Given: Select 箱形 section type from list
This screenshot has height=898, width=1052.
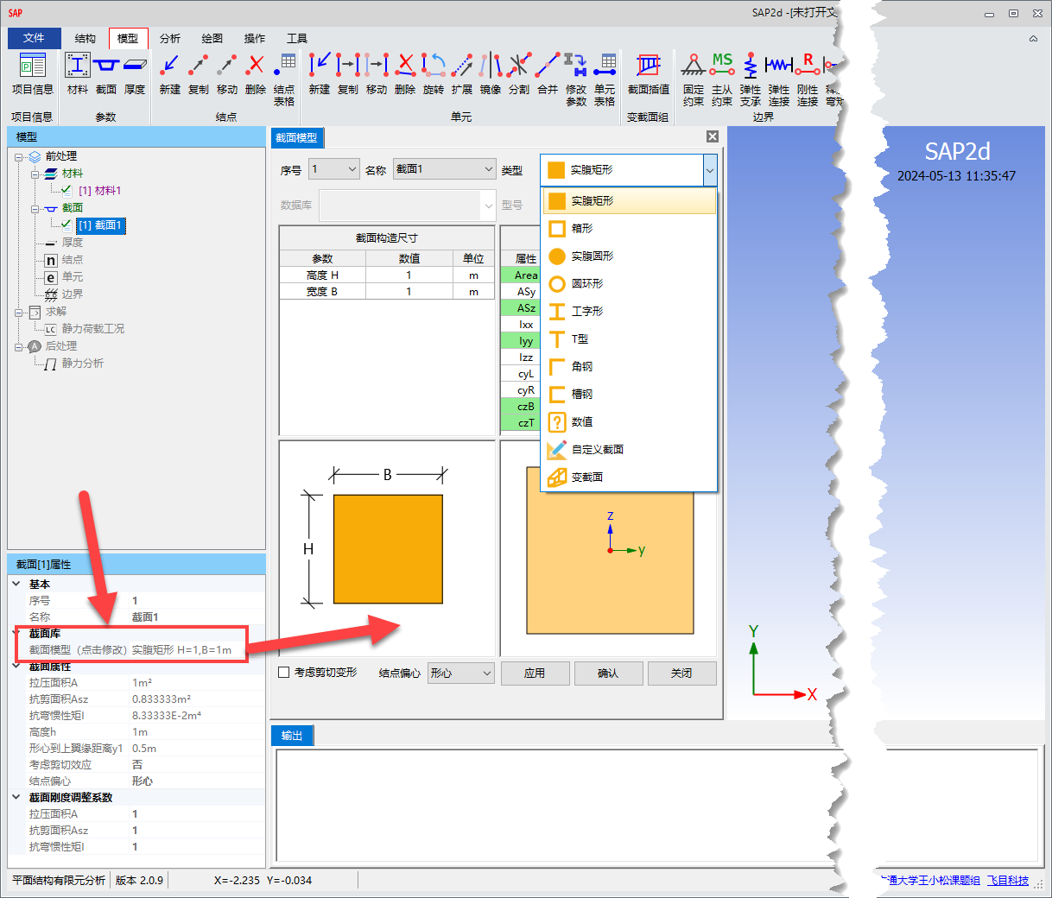Looking at the screenshot, I should coord(630,228).
